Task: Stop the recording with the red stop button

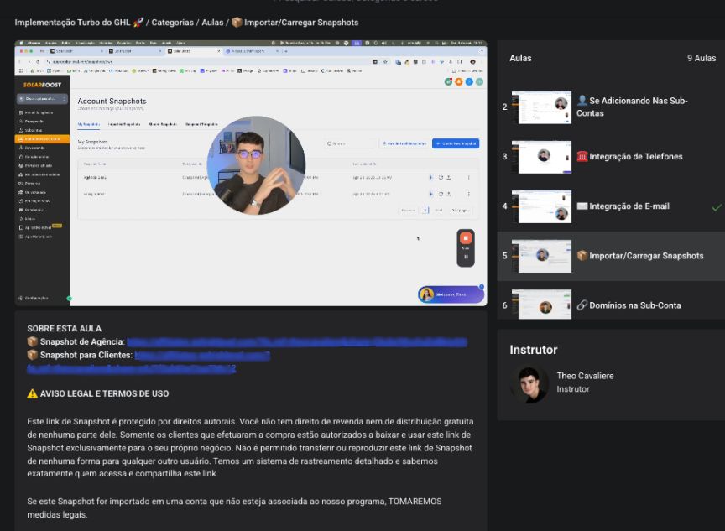Action: click(x=466, y=238)
